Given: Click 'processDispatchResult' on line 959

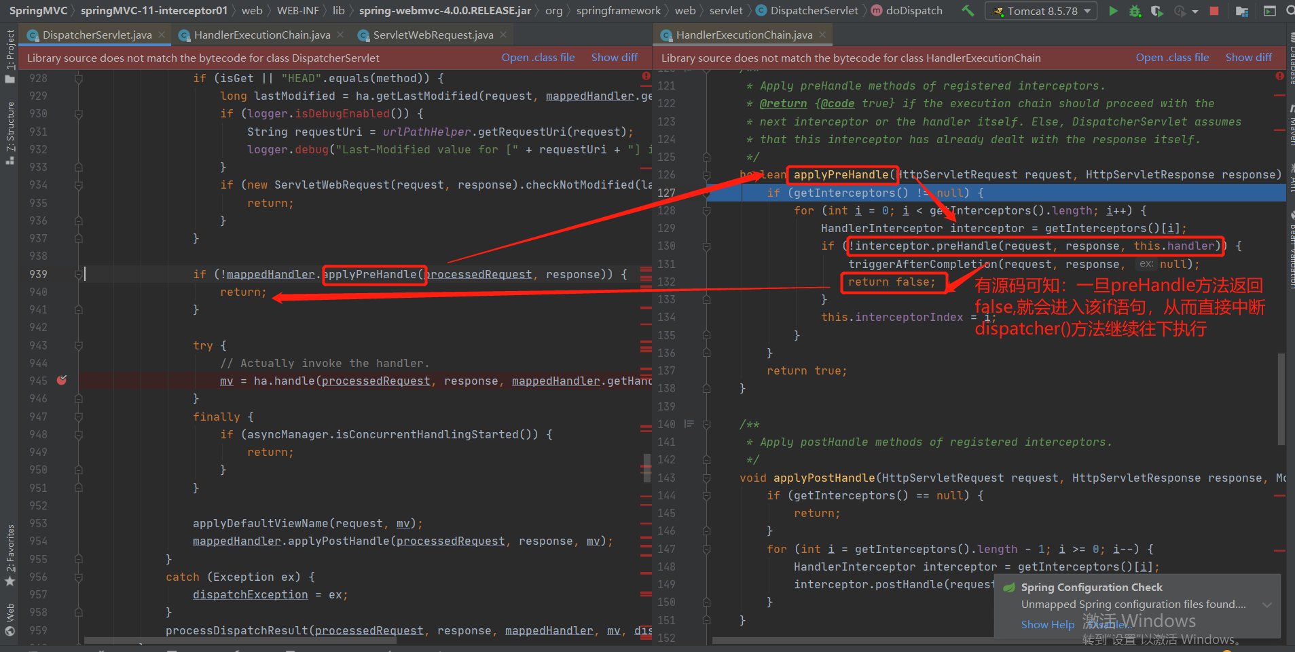Looking at the screenshot, I should [236, 630].
